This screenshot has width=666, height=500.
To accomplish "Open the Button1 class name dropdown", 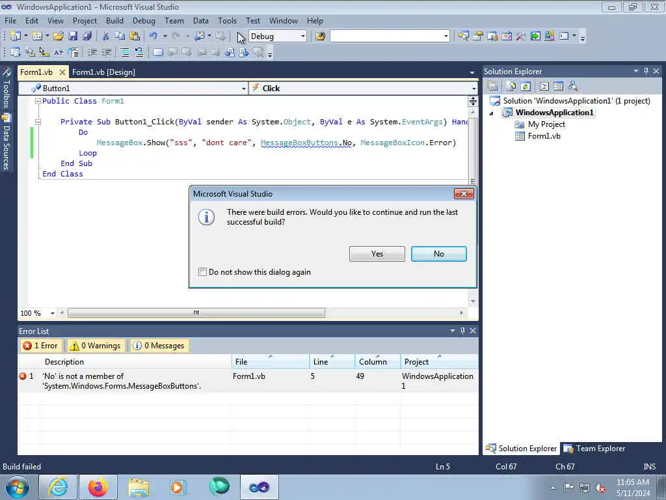I will pyautogui.click(x=243, y=89).
